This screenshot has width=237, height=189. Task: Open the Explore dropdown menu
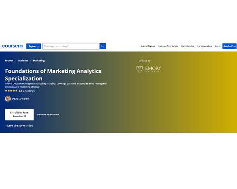coord(34,46)
